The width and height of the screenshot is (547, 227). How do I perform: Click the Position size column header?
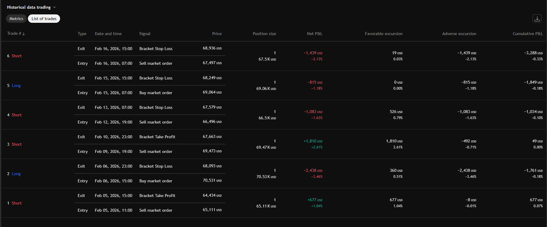(x=264, y=34)
